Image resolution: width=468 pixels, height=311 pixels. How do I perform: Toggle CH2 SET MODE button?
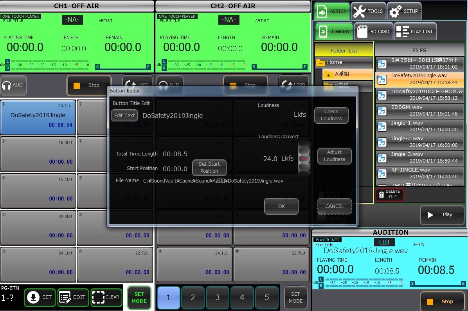(295, 297)
